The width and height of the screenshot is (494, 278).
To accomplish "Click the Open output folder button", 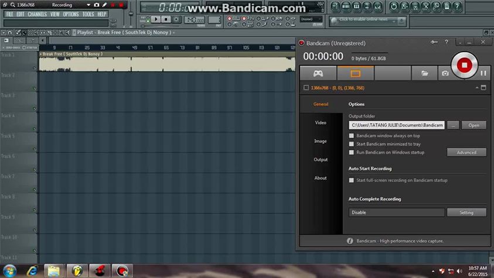I will coord(474,125).
